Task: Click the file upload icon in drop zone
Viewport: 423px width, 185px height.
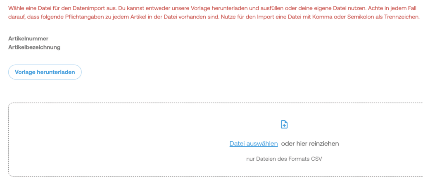Action: click(284, 124)
